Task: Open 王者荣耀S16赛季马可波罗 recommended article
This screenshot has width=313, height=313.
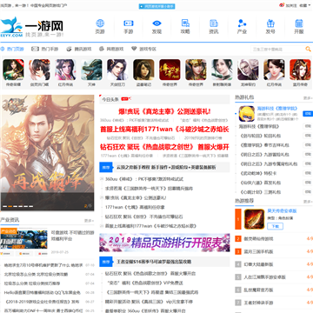Action: 154,262
